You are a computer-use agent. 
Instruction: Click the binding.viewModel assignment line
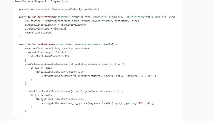(x=45, y=29)
